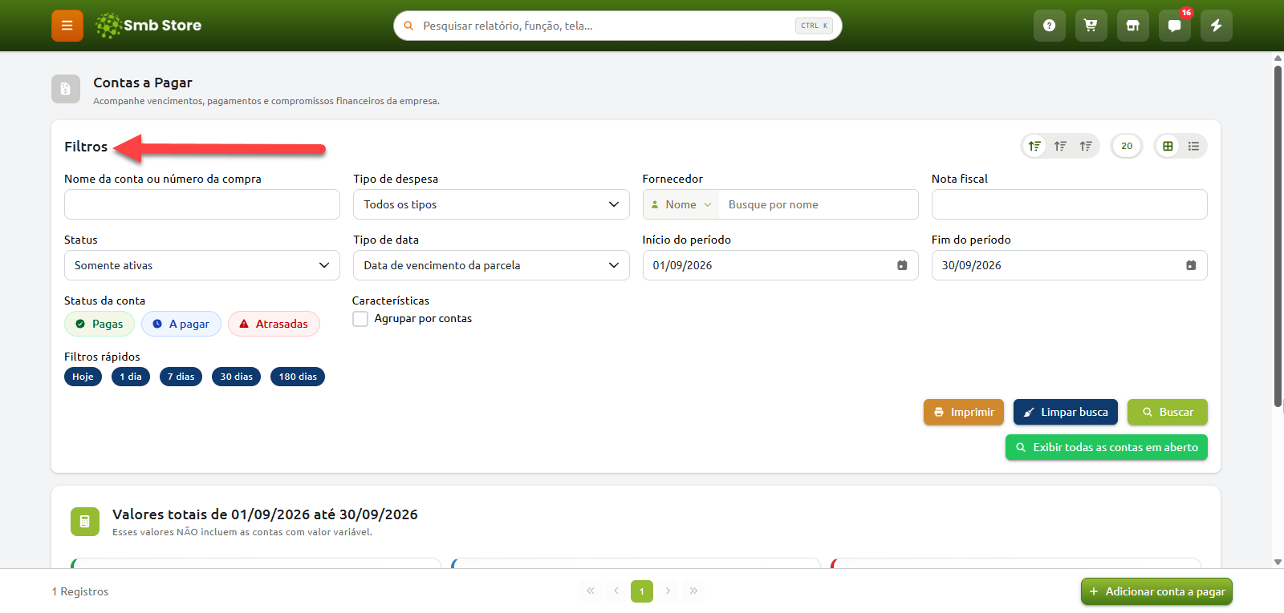
Task: Focus the Nota fiscal input field
Action: (1070, 204)
